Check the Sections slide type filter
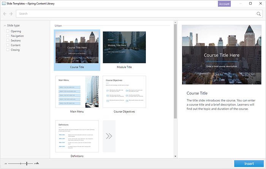 [x=8, y=40]
